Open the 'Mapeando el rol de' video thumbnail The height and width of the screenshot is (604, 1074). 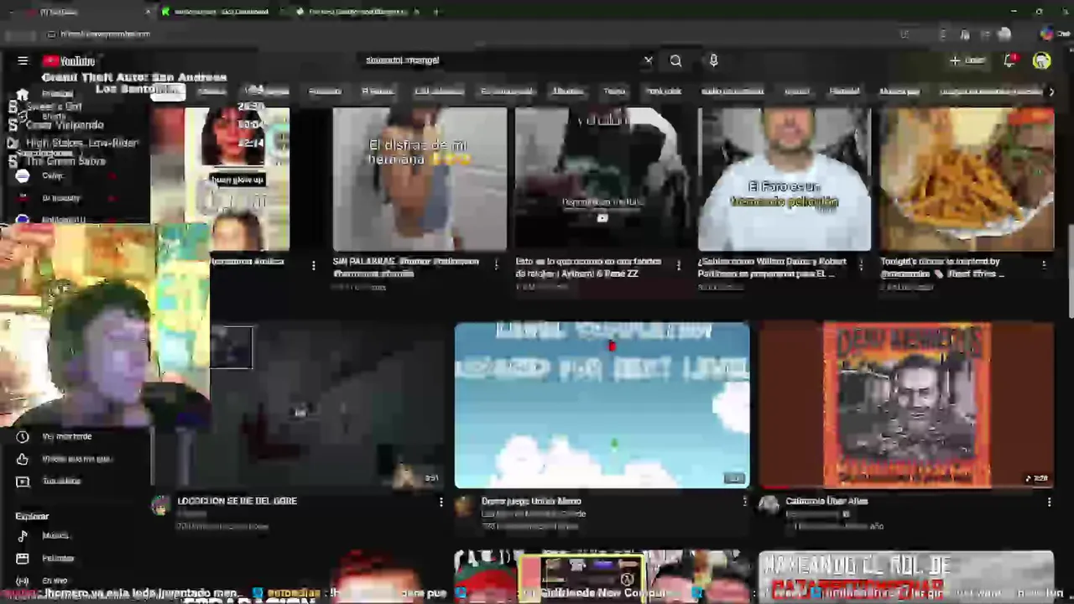[906, 576]
